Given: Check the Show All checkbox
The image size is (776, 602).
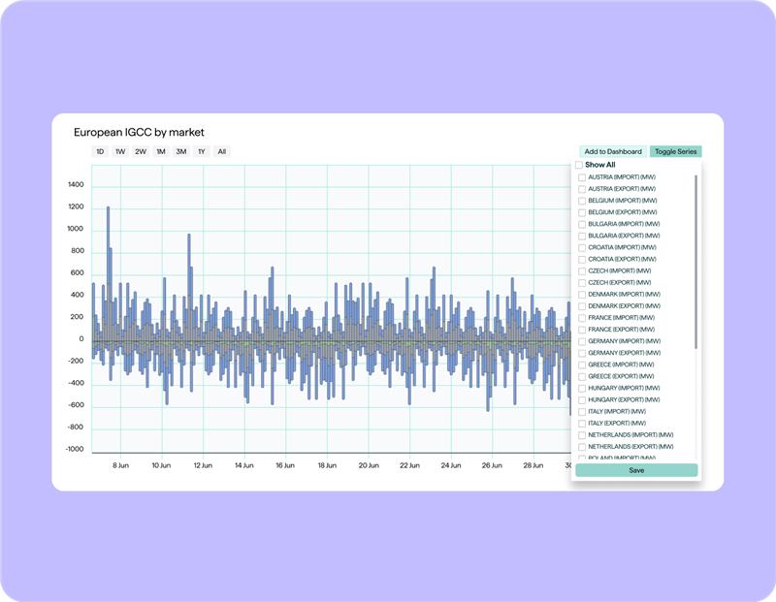Looking at the screenshot, I should click(x=579, y=165).
